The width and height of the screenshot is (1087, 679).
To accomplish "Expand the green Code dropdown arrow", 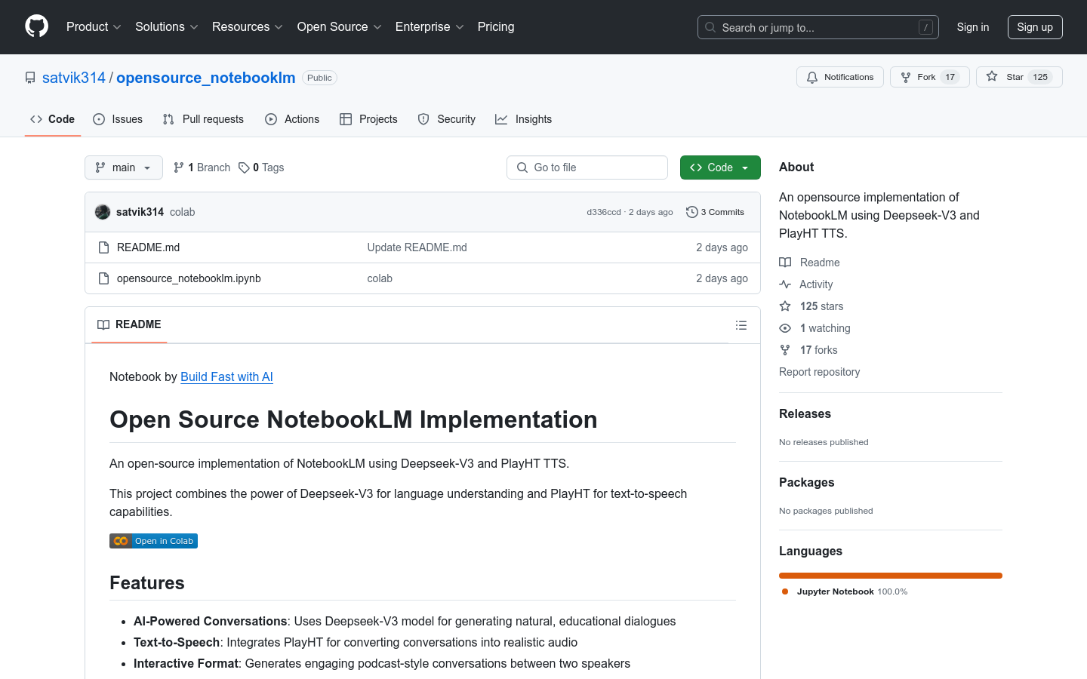I will pos(744,167).
